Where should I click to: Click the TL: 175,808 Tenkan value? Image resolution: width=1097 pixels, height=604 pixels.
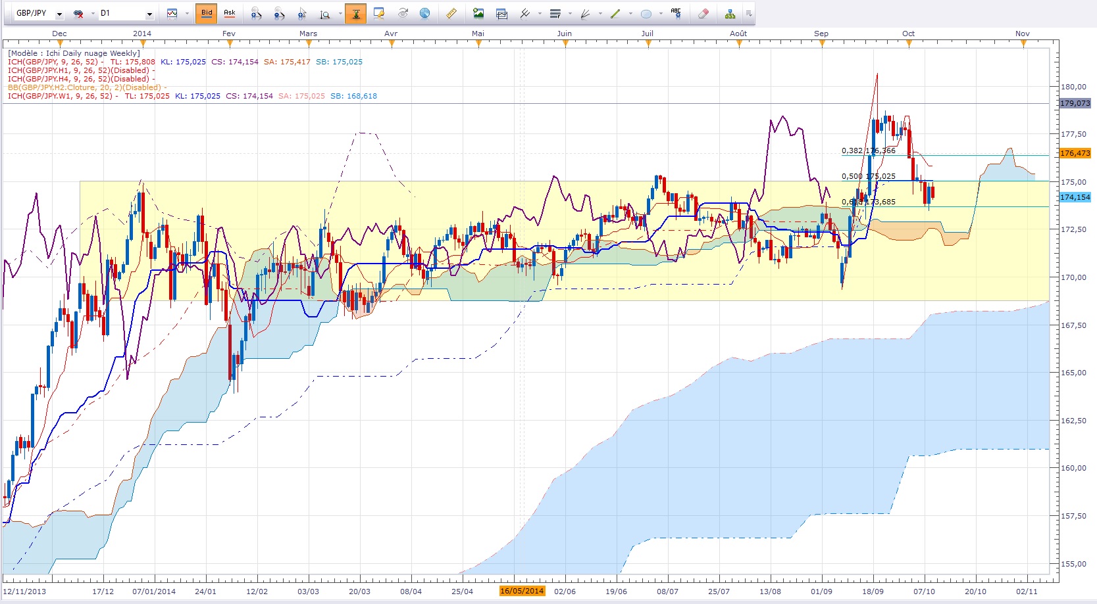[133, 62]
